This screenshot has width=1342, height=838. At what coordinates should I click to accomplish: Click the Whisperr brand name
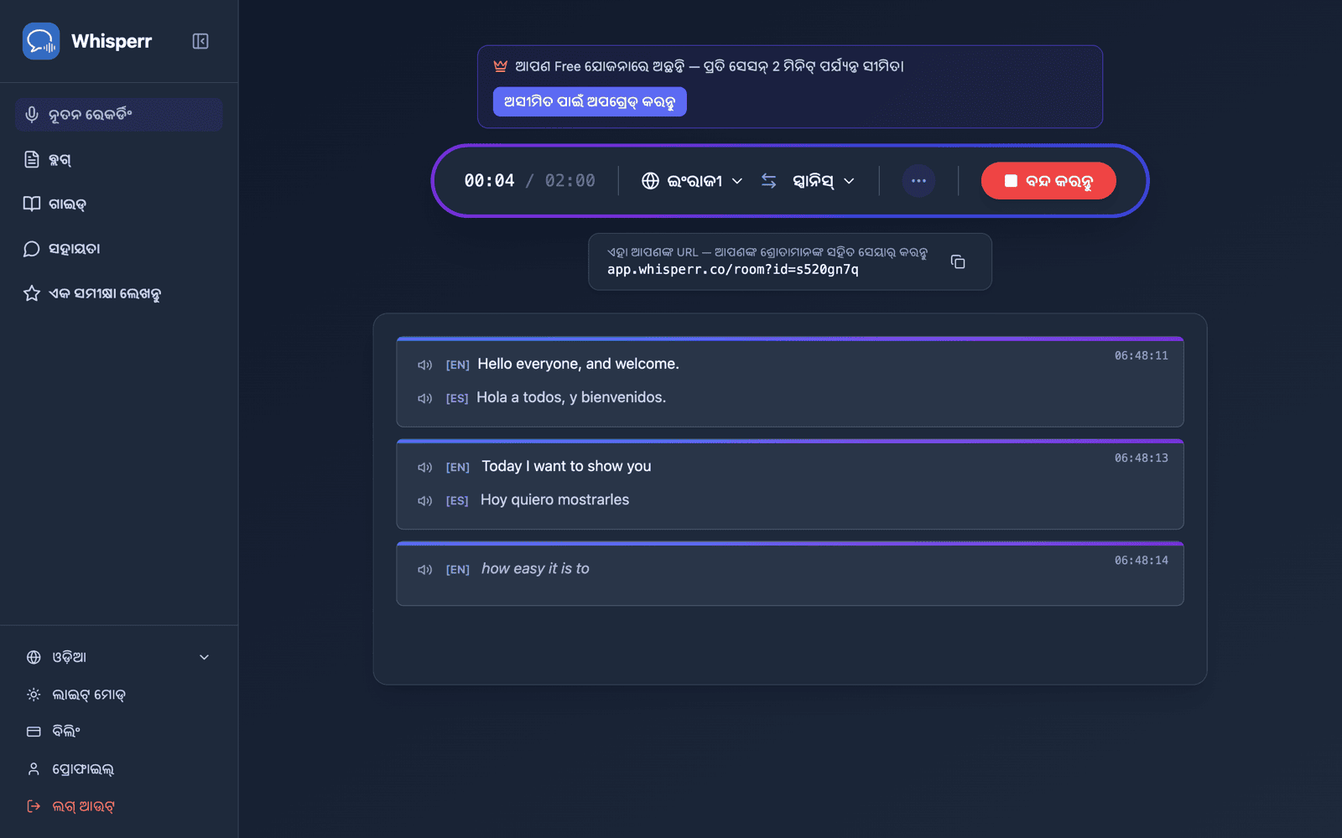(x=112, y=41)
